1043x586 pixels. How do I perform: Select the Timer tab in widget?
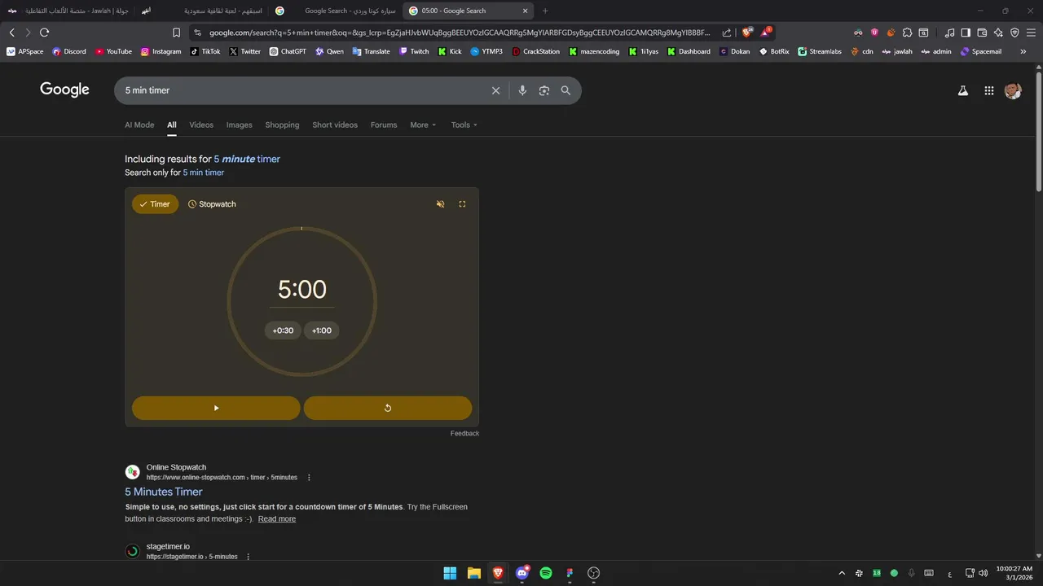pos(155,204)
